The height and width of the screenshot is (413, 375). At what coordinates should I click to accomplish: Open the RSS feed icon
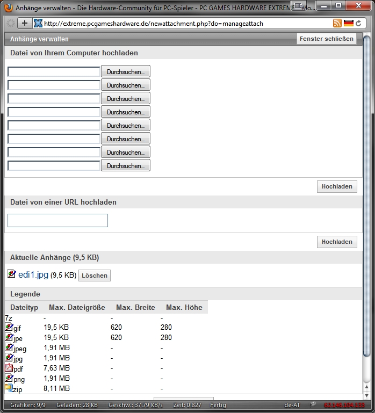tap(337, 23)
